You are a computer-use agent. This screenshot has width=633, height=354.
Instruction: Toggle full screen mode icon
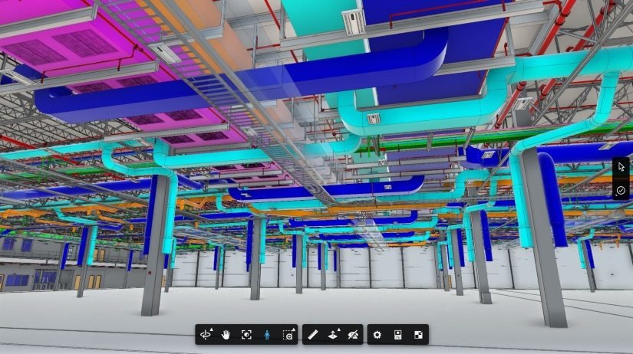[418, 335]
